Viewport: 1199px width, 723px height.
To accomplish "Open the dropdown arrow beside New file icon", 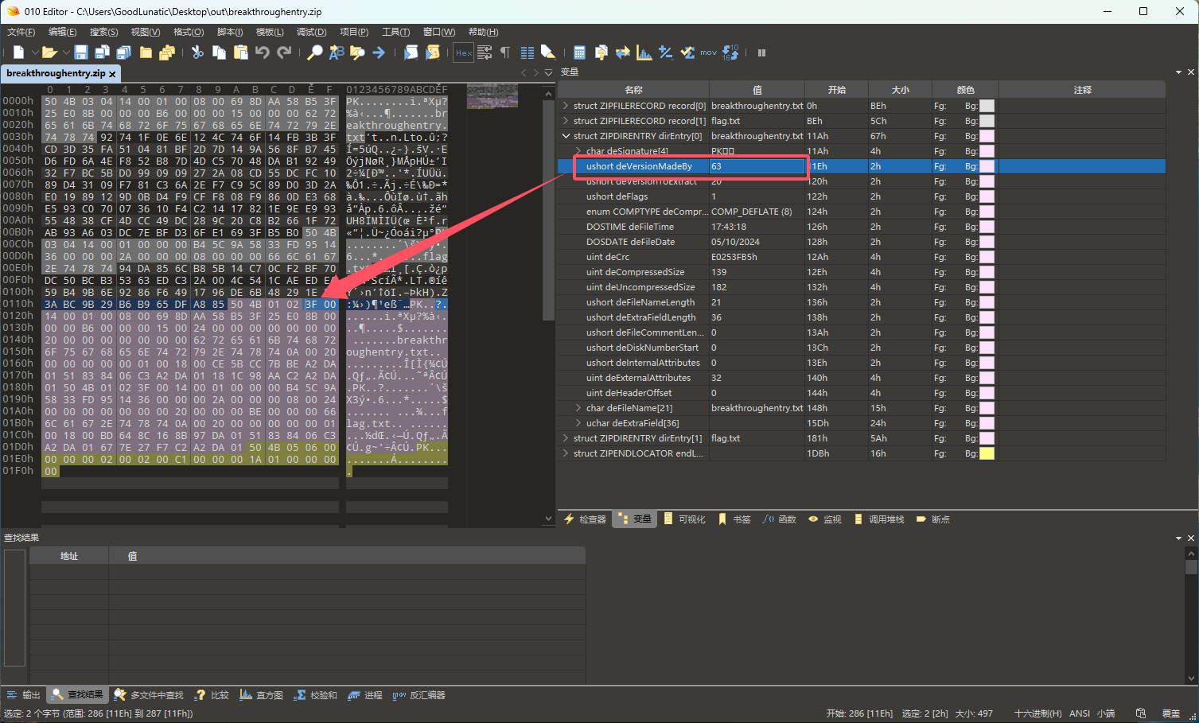I will 35,52.
